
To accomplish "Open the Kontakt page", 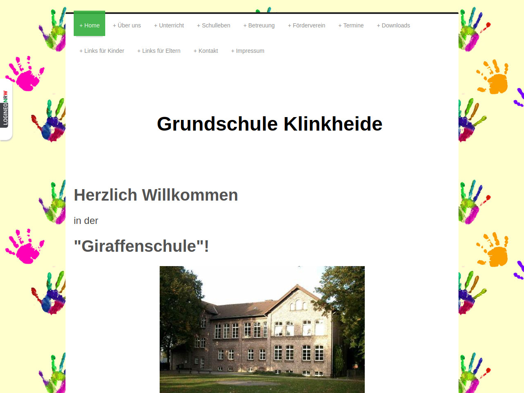I will coord(206,51).
